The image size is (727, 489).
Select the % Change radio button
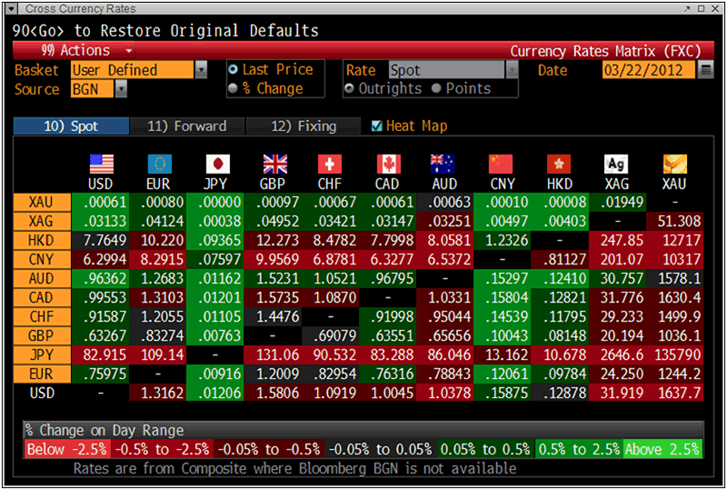pyautogui.click(x=234, y=88)
